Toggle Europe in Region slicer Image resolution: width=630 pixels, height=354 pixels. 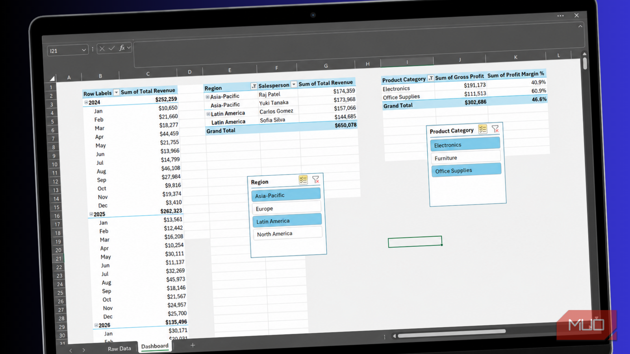pyautogui.click(x=287, y=208)
